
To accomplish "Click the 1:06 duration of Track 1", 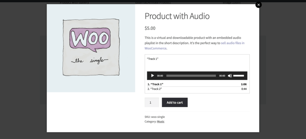I will pyautogui.click(x=244, y=84).
